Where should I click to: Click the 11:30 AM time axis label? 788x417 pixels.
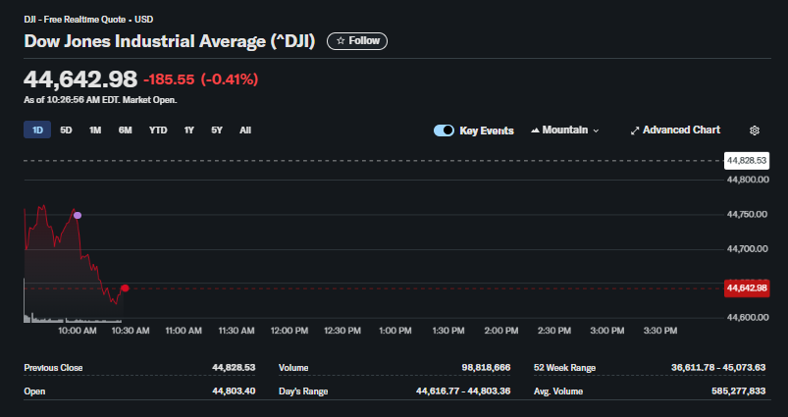coord(236,331)
